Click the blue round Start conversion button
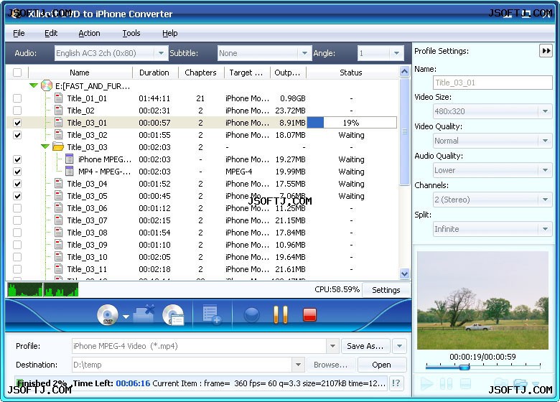Viewport: 560px width, 402px height. coord(252,315)
